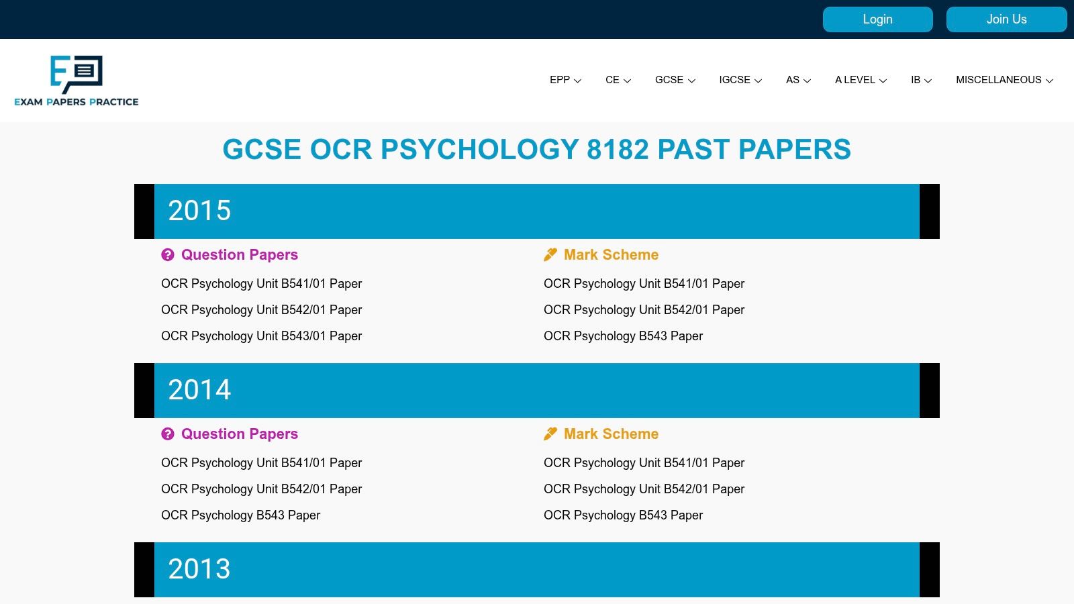Open 2015 question paper Unit B543/01
Viewport: 1074px width, 604px height.
pos(261,336)
